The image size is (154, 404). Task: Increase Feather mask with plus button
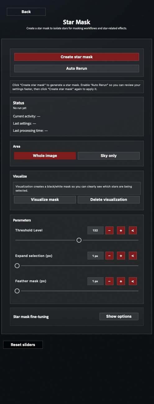[x=121, y=281]
